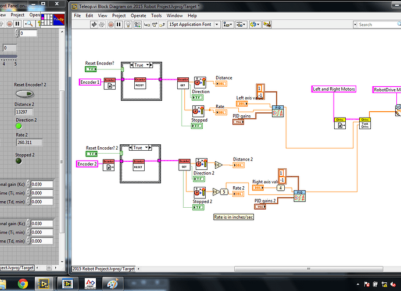
Task: Toggle Highlight Execution light bulb
Action: click(128, 24)
